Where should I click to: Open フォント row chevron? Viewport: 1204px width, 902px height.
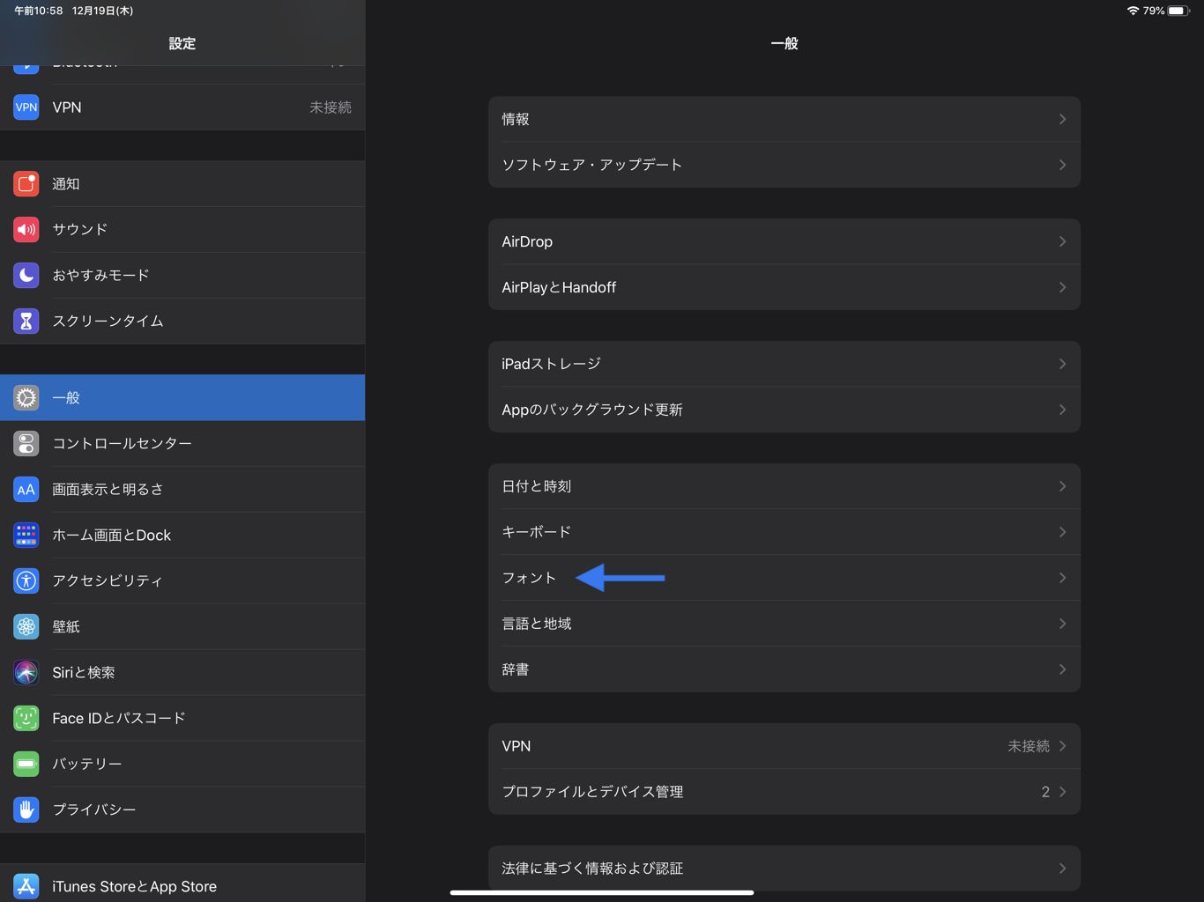(1062, 578)
